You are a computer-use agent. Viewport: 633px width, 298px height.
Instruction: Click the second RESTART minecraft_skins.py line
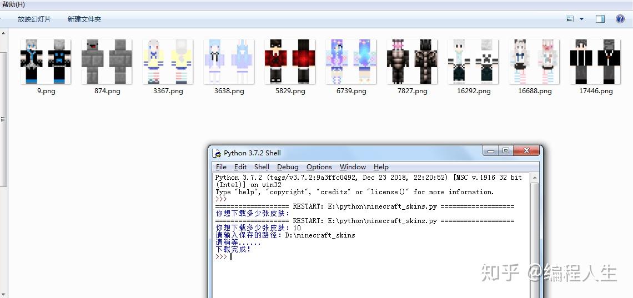[365, 221]
